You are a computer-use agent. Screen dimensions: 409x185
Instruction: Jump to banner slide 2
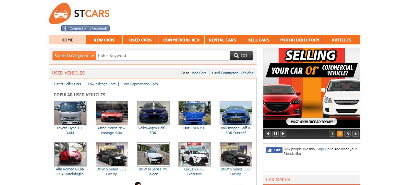click(x=340, y=133)
